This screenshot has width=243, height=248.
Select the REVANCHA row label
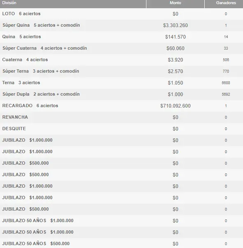coord(15,117)
